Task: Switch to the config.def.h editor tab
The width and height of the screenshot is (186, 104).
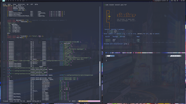Action: point(8,6)
